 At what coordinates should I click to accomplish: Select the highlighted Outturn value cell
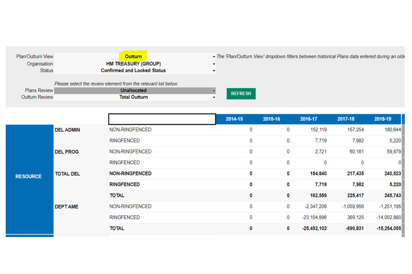point(133,56)
